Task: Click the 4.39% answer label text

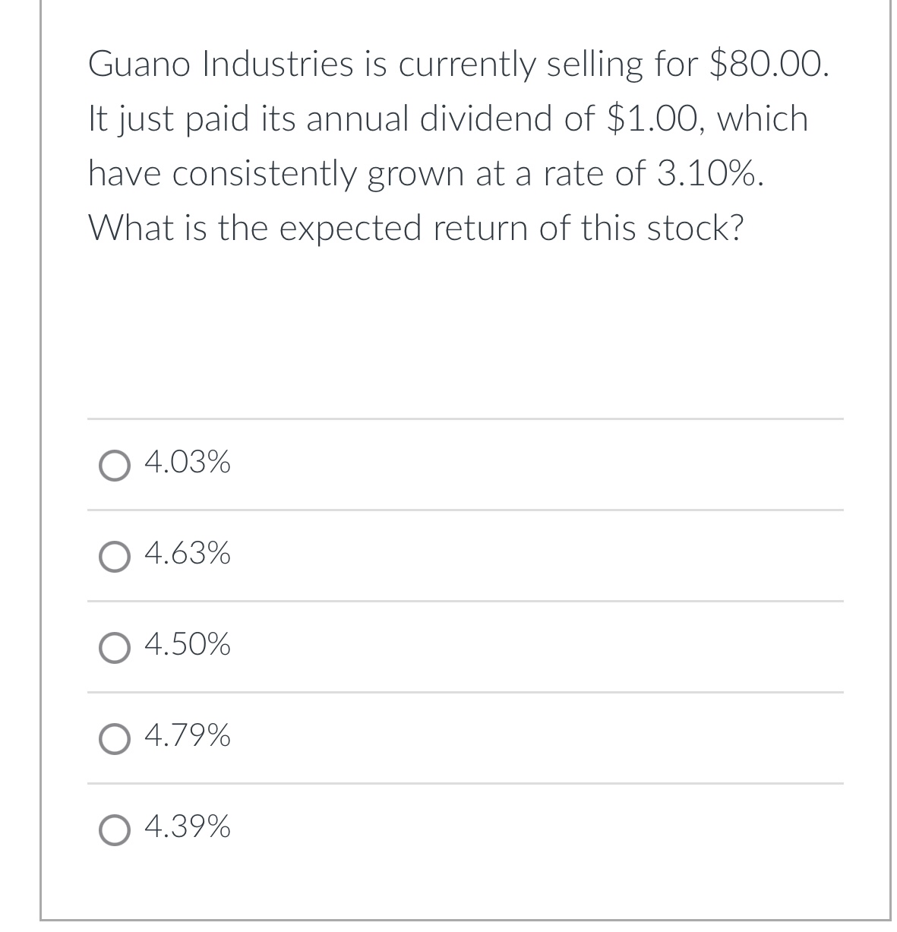Action: (x=187, y=826)
